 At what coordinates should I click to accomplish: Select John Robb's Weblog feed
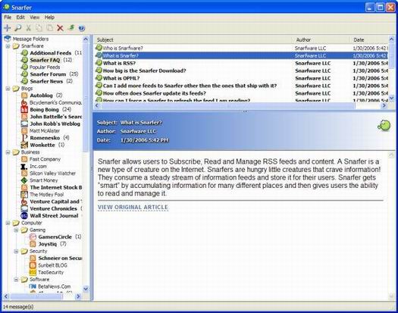55,124
